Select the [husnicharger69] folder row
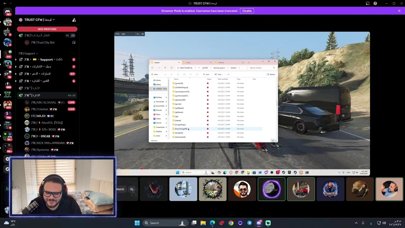The image size is (405, 228). click(x=217, y=129)
